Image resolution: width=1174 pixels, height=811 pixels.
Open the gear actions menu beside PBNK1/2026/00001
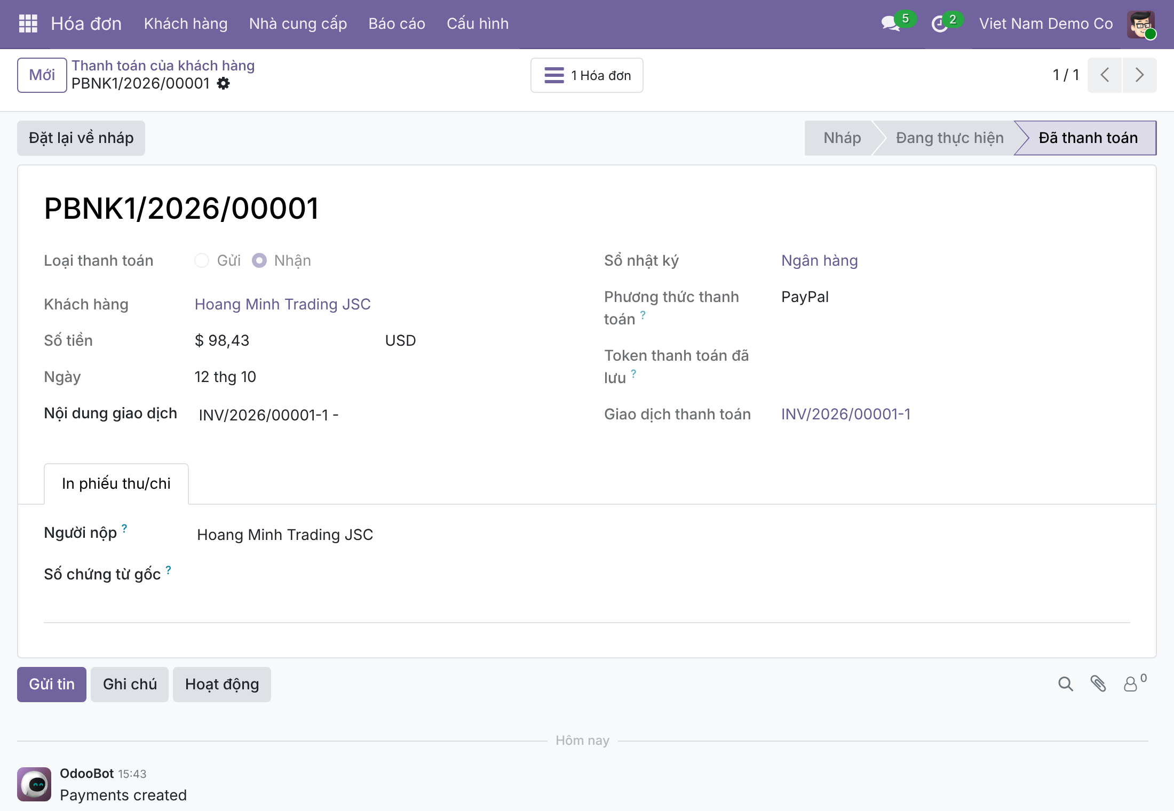click(224, 83)
